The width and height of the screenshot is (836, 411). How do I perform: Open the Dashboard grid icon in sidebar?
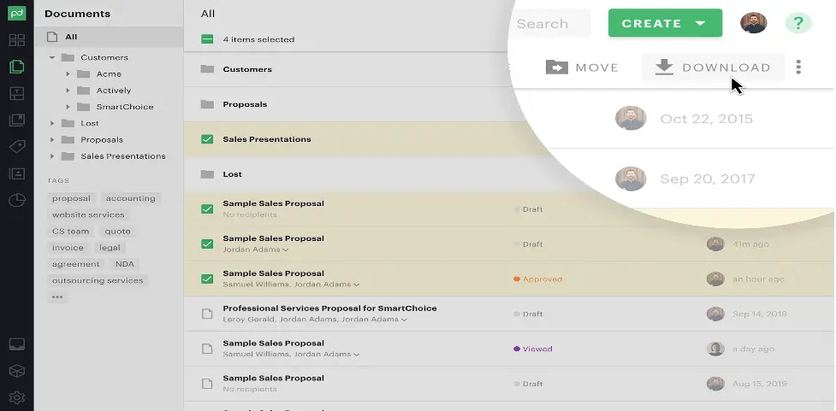17,40
